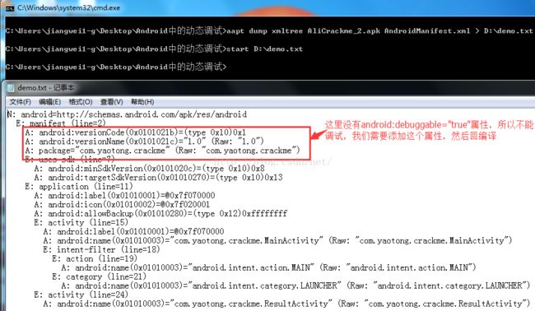Click the 'start D:\demo.txt' command line
The width and height of the screenshot is (535, 311).
(x=154, y=49)
